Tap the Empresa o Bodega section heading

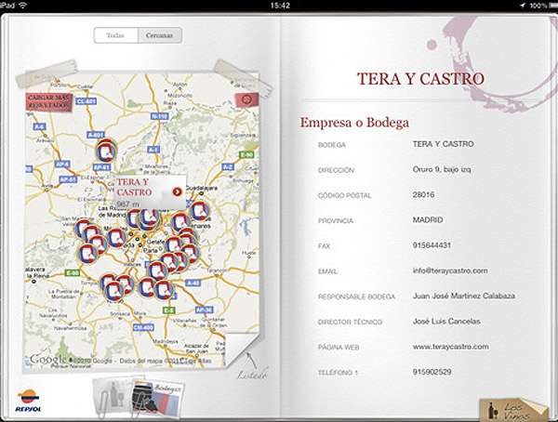tap(353, 122)
